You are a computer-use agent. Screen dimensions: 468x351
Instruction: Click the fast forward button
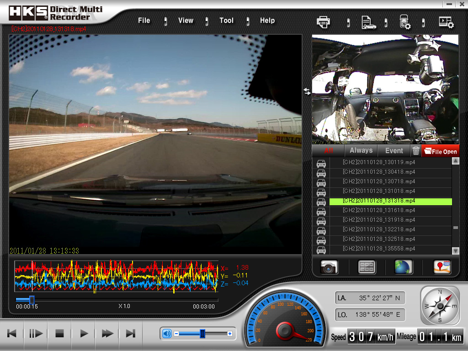pyautogui.click(x=107, y=333)
